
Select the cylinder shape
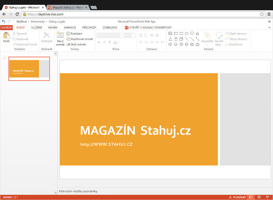pyautogui.click(x=176, y=39)
